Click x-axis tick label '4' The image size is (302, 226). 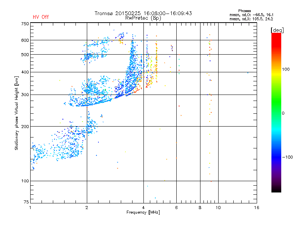[x=143, y=208]
